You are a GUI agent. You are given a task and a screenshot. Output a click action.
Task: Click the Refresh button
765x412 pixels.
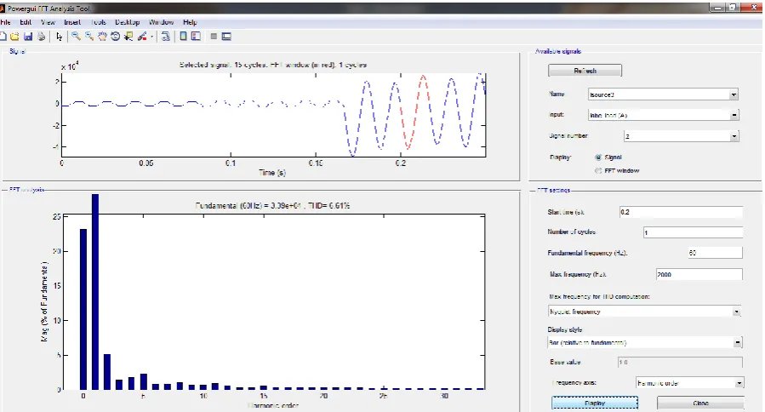click(585, 71)
